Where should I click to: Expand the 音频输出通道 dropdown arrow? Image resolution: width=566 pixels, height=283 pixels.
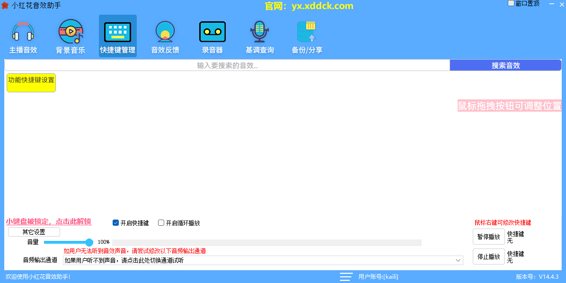(458, 260)
